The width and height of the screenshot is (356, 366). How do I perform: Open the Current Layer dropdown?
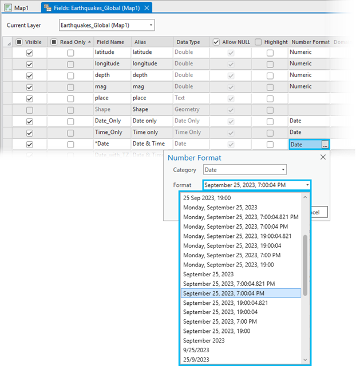point(151,25)
